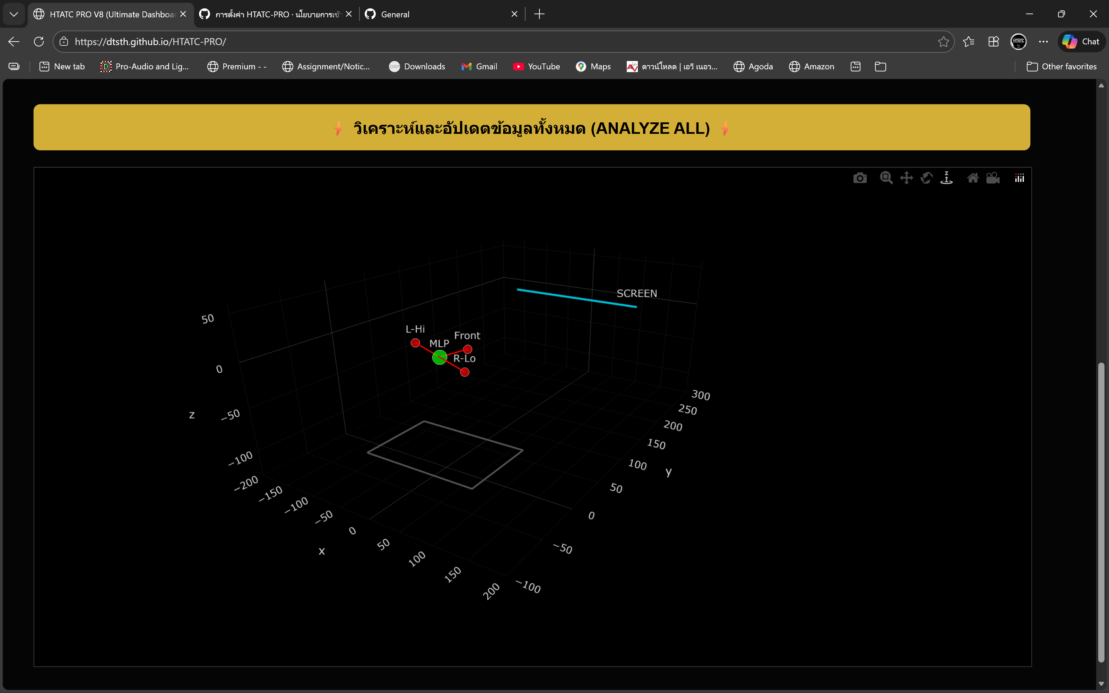
Task: Open the Maps bookmark
Action: [x=594, y=67]
